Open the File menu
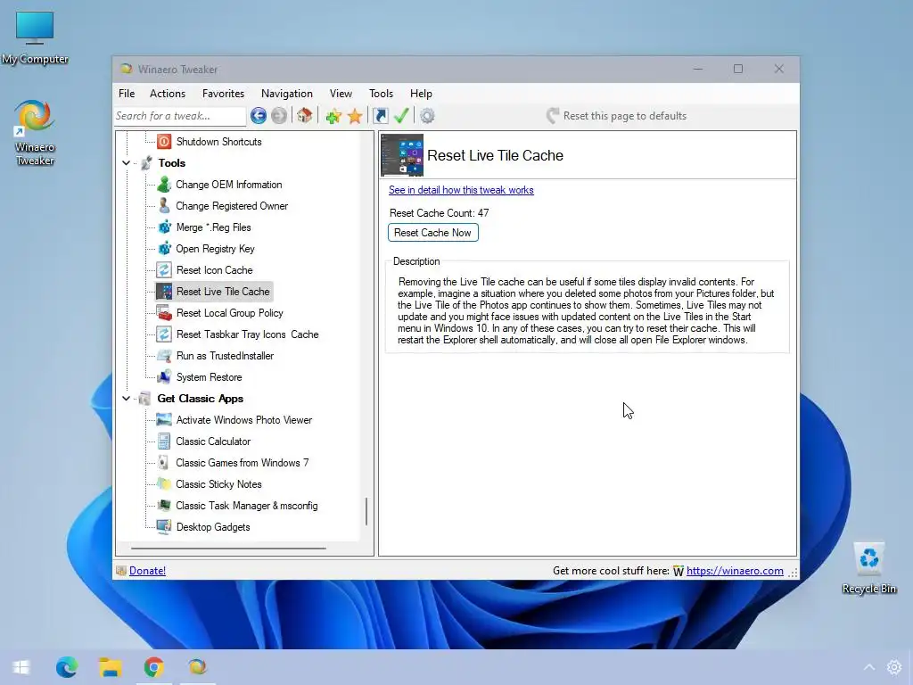 click(127, 93)
